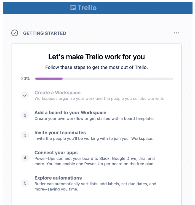
Task: Click the 20% progress label
Action: point(25,79)
